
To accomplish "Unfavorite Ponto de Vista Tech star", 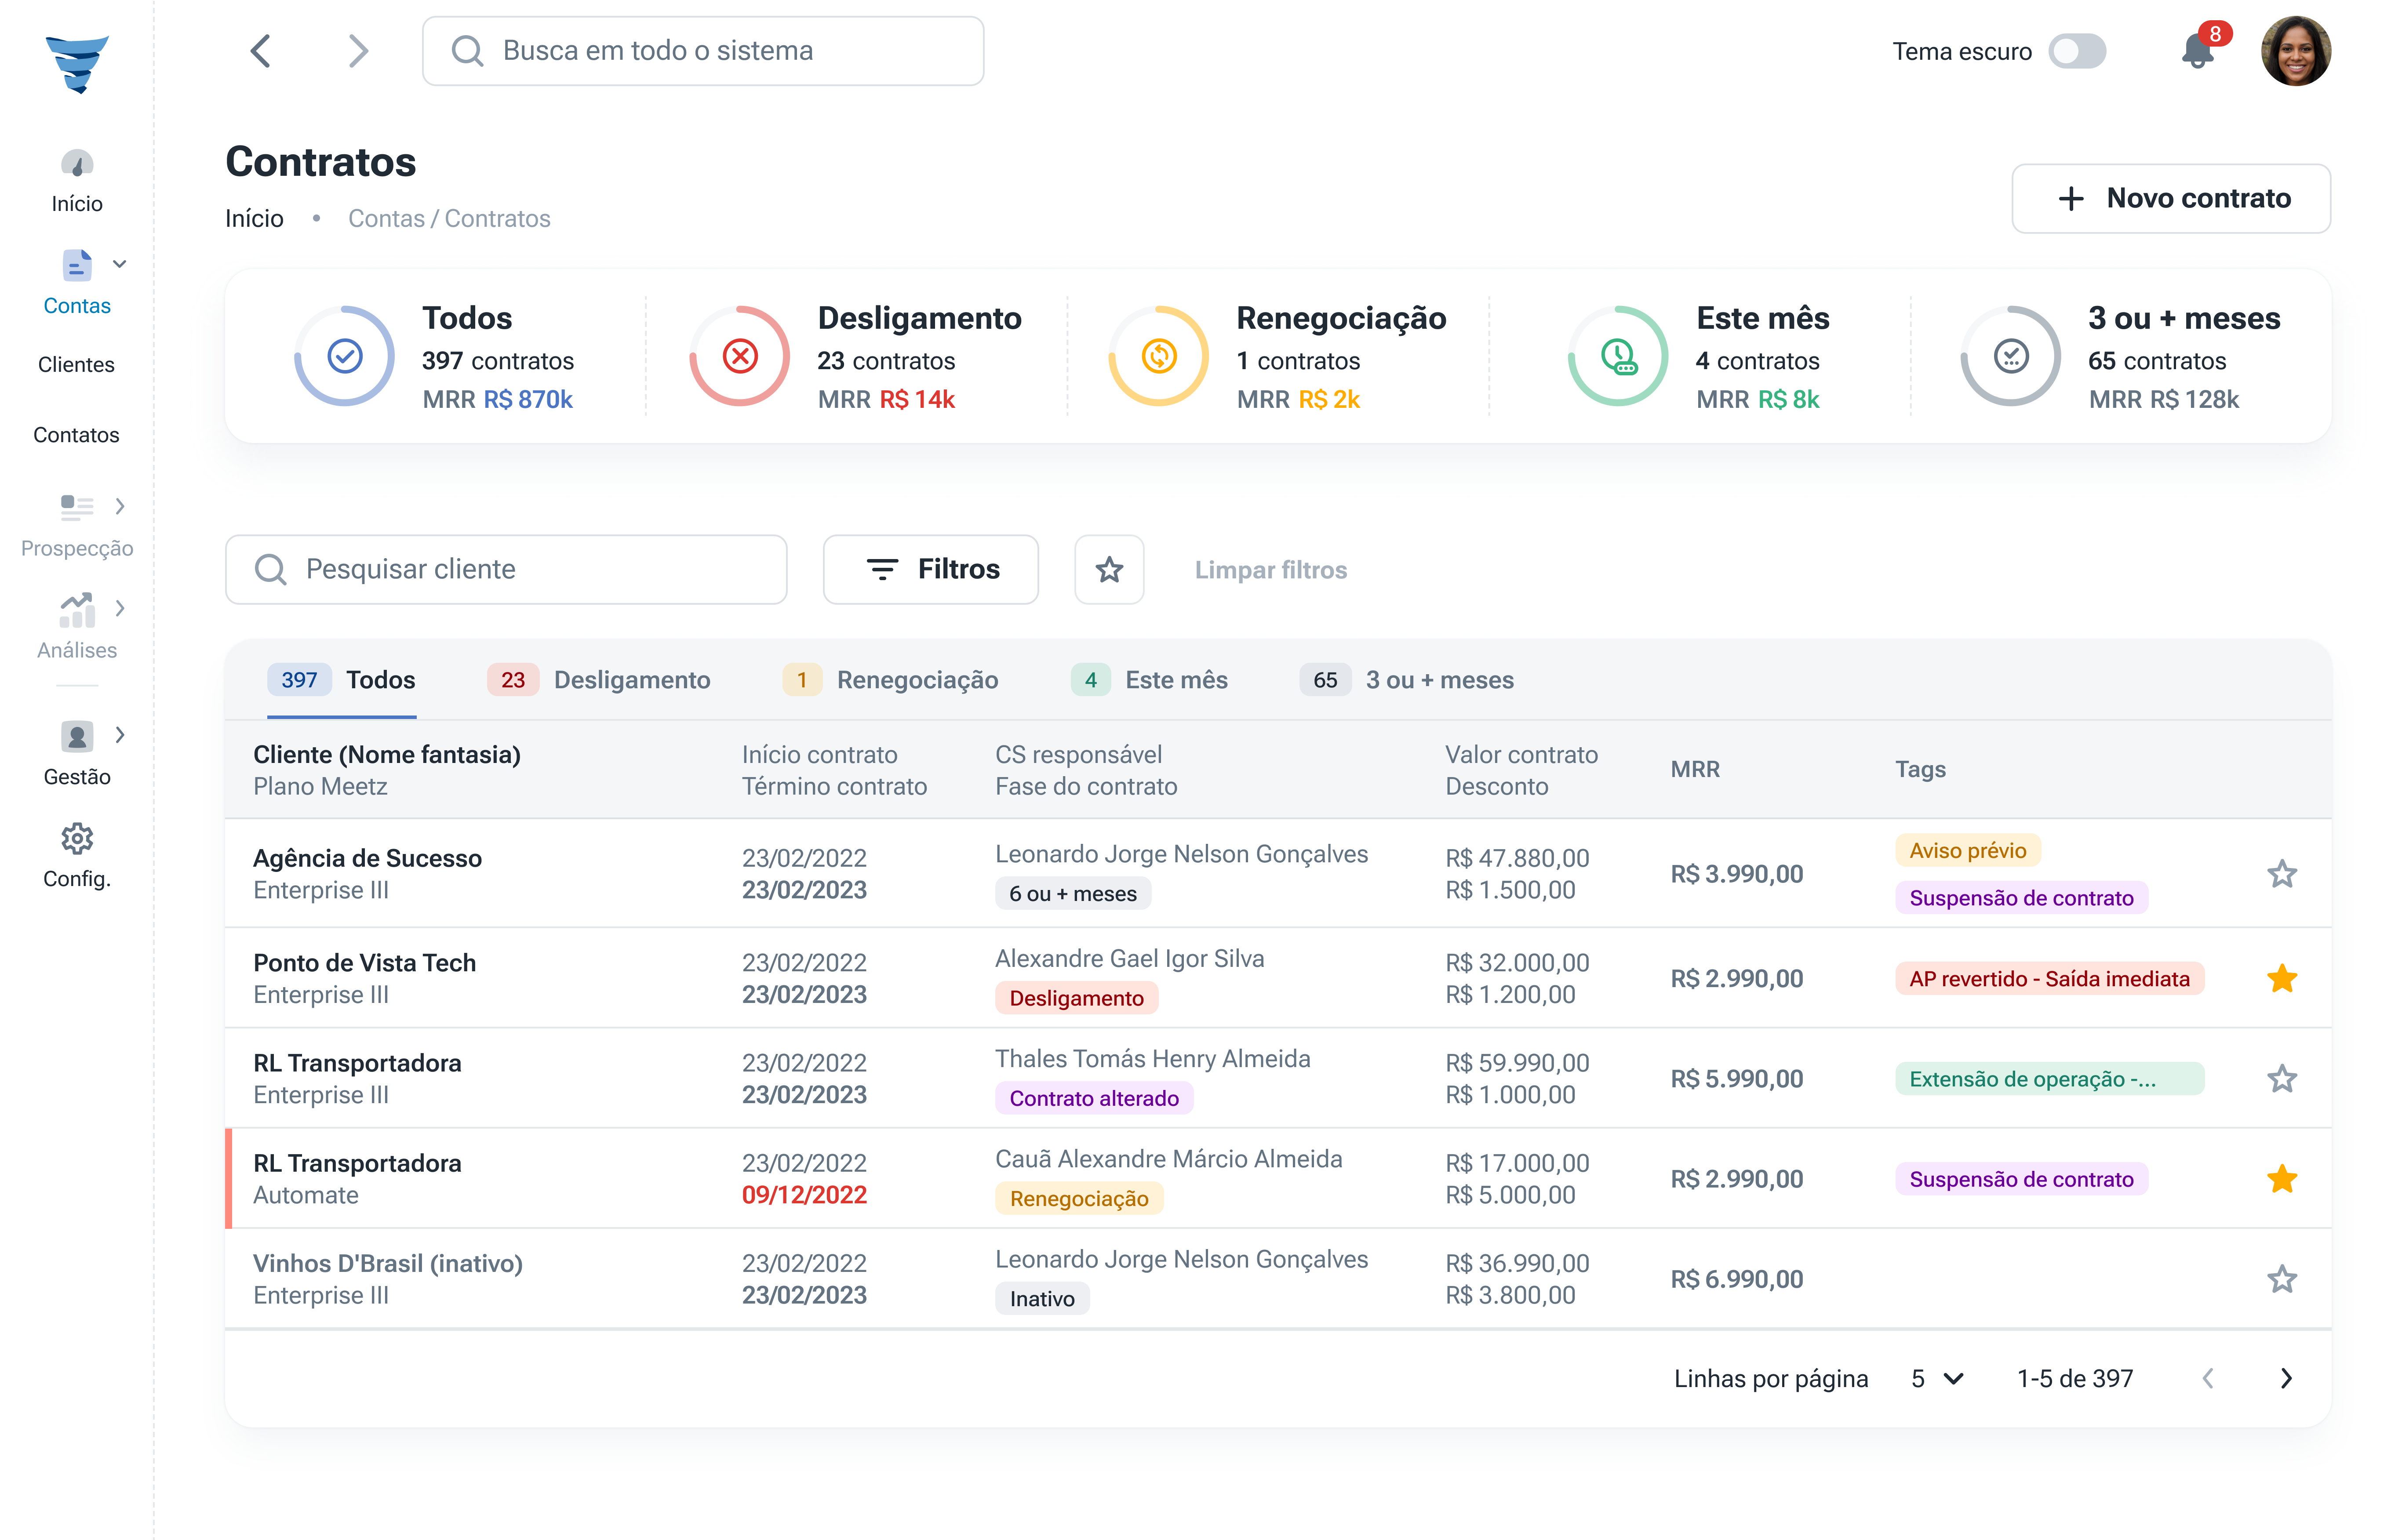I will coord(2281,979).
